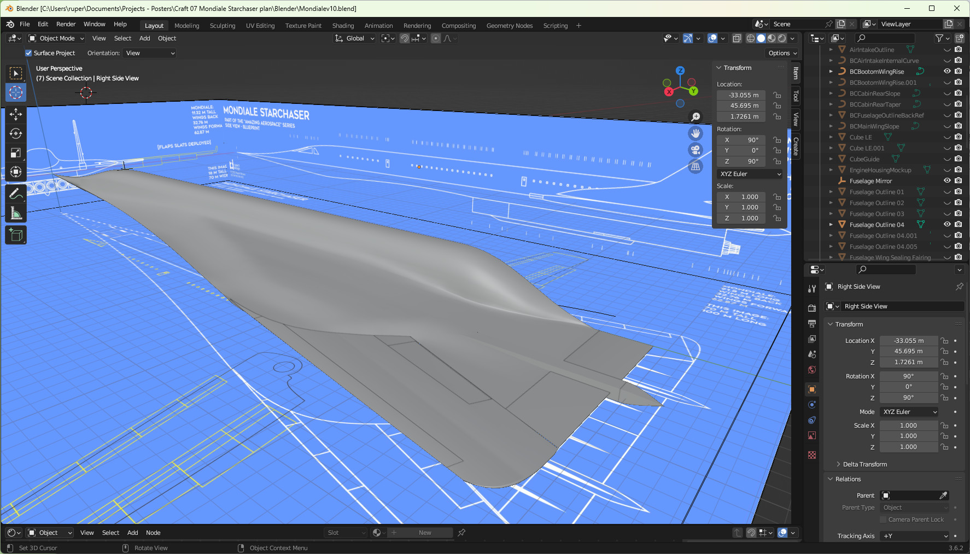The width and height of the screenshot is (970, 554).
Task: Open the Global transform orientation dropdown
Action: [x=354, y=38]
